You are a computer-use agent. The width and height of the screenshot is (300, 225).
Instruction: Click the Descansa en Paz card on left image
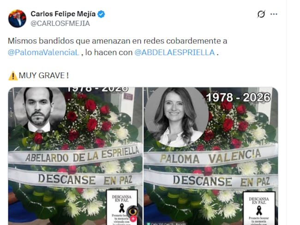click(x=122, y=207)
